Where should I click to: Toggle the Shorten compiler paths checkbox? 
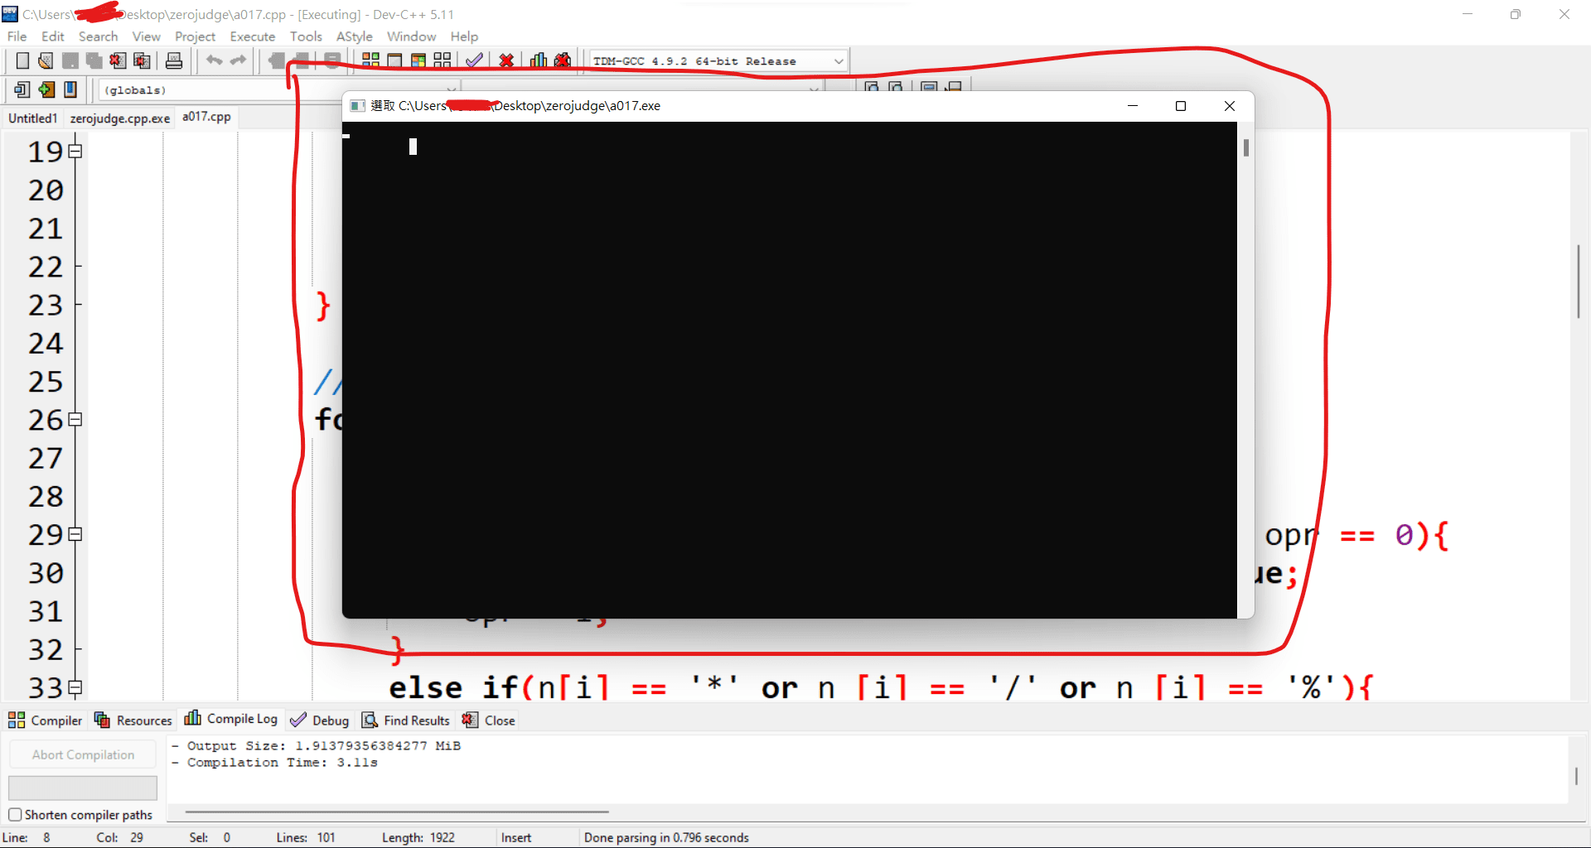tap(16, 814)
